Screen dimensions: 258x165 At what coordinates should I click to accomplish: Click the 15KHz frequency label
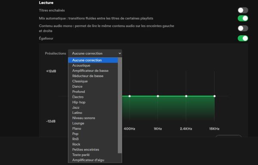(214, 128)
